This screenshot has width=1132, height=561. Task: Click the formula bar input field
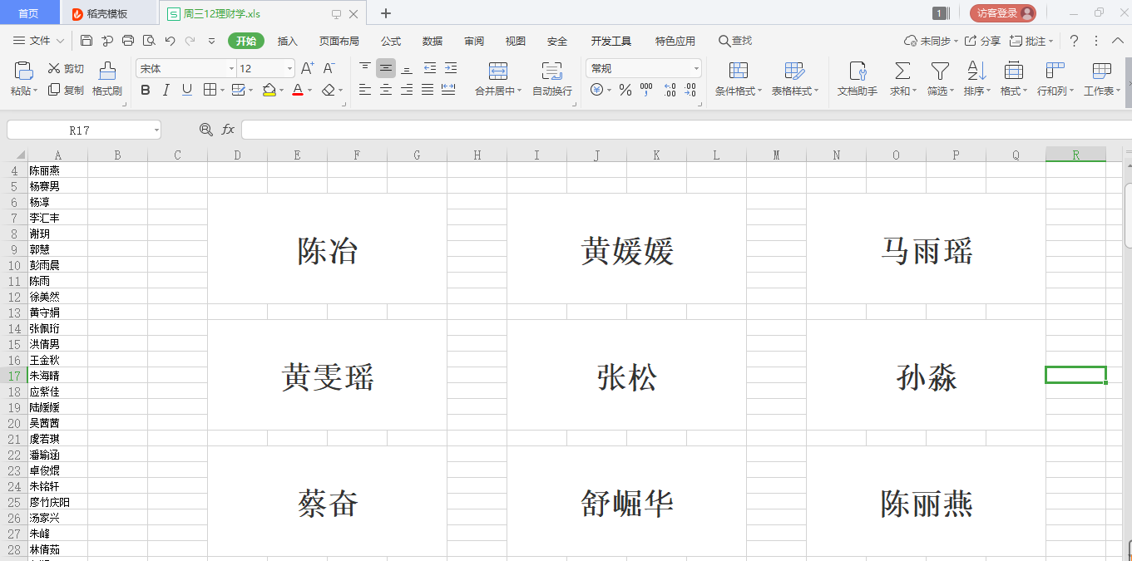pyautogui.click(x=682, y=130)
